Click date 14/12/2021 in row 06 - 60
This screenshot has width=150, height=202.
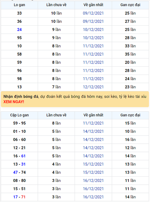click(x=93, y=139)
